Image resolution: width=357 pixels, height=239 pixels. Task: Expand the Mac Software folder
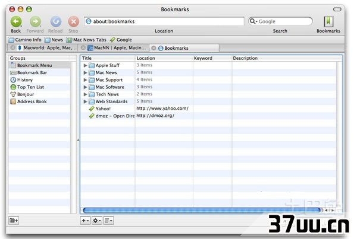(85, 87)
